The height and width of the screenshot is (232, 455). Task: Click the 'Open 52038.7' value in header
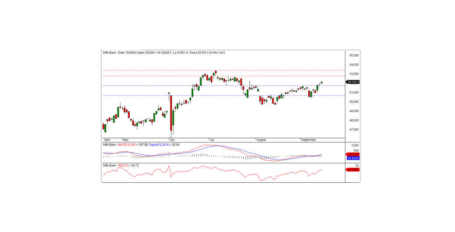[146, 53]
